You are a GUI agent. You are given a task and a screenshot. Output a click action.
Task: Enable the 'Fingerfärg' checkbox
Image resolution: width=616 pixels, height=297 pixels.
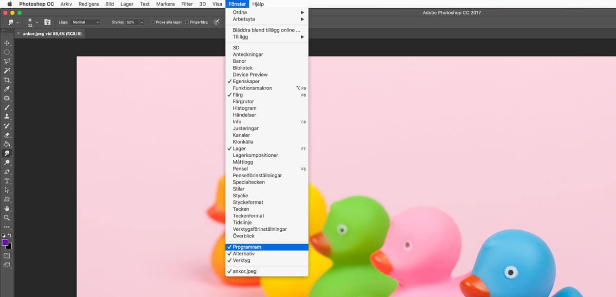click(187, 22)
